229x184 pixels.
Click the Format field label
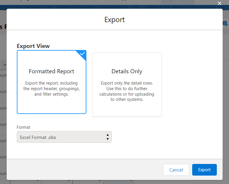[x=23, y=127]
